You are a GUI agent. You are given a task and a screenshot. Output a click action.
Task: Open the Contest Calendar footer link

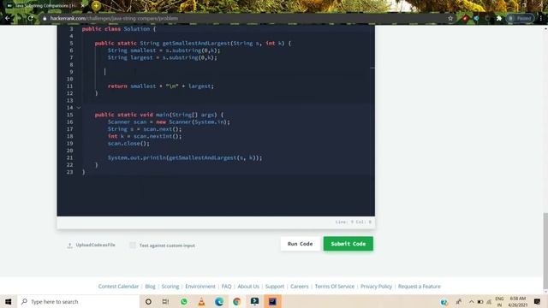coord(118,287)
